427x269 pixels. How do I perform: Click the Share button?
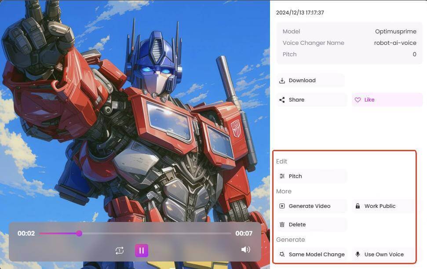[312, 100]
